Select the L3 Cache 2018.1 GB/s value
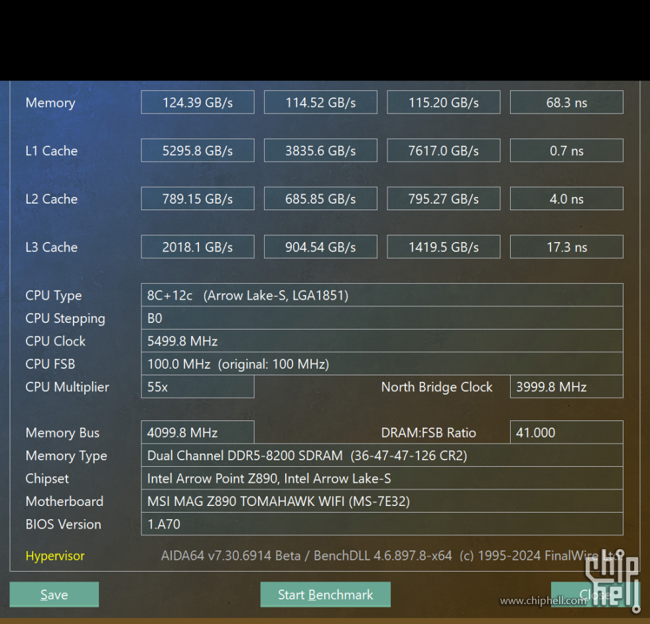The width and height of the screenshot is (650, 624). click(x=198, y=247)
